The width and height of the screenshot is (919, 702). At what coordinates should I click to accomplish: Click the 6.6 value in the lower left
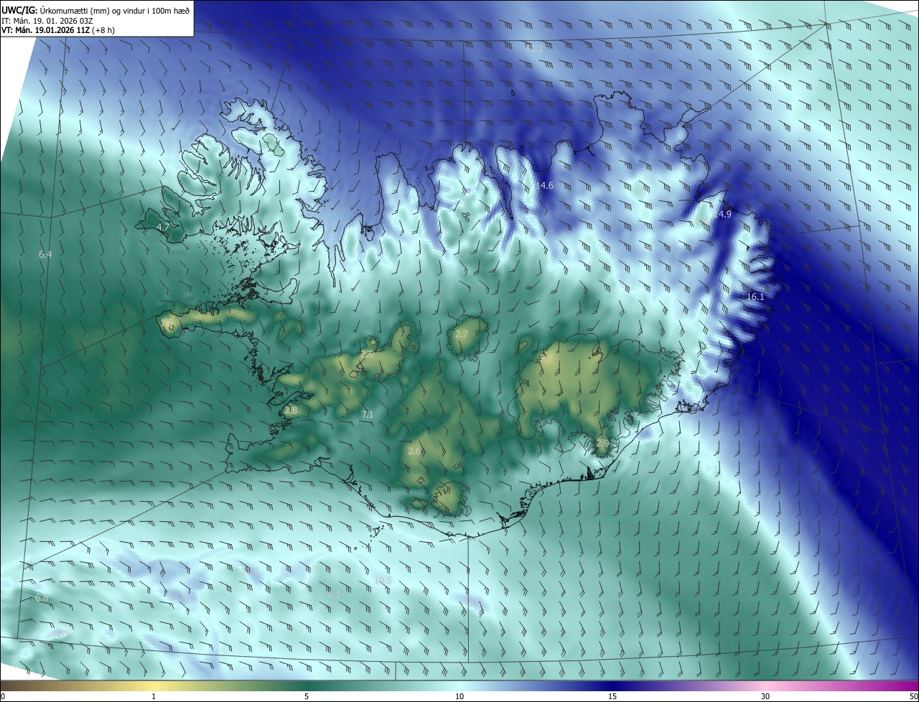click(x=42, y=598)
